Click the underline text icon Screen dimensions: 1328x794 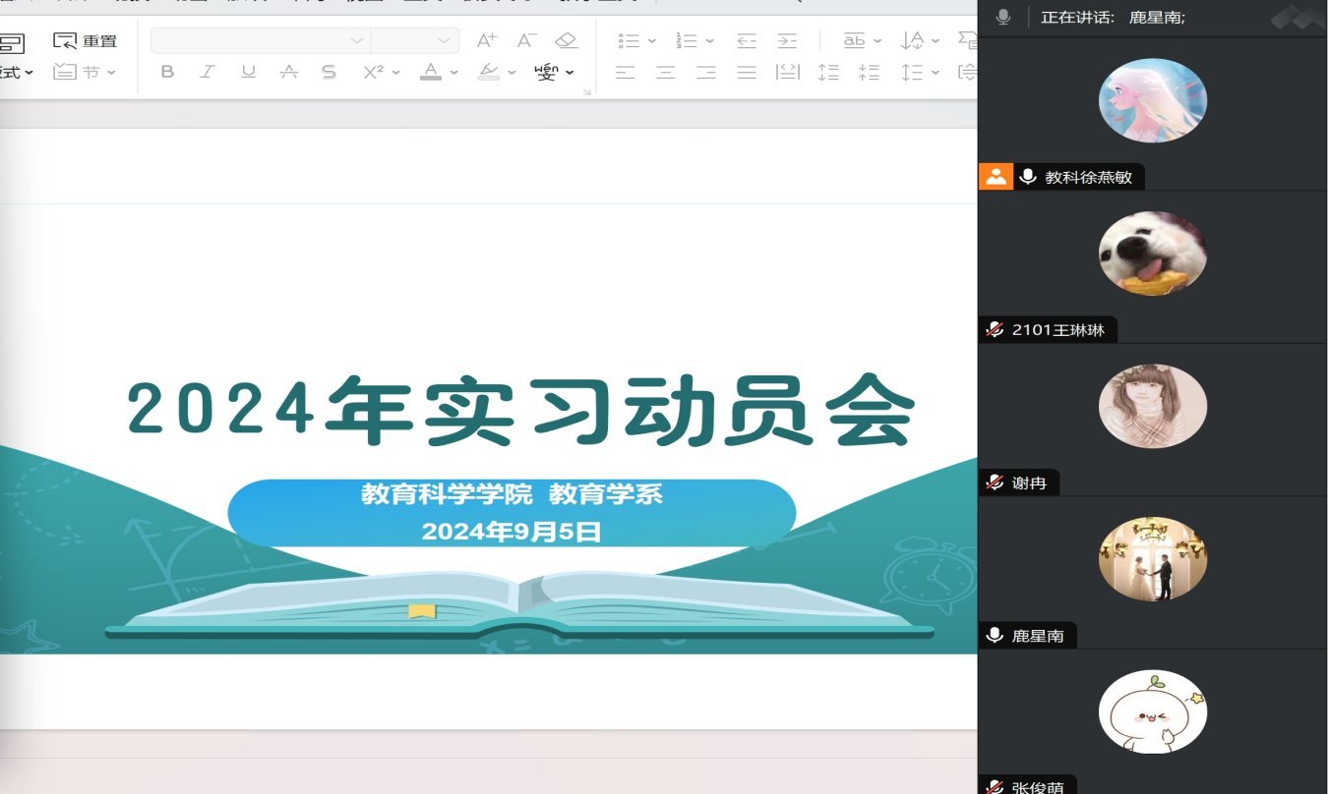pyautogui.click(x=248, y=72)
